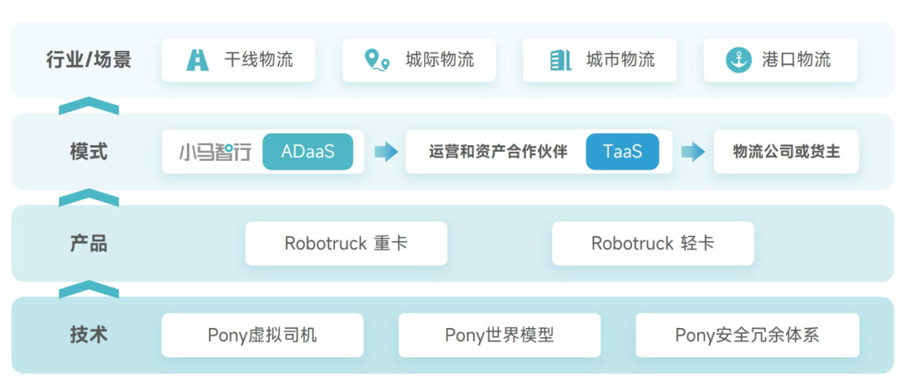The image size is (902, 389).
Task: Open the Pony世界模型 card
Action: click(499, 335)
